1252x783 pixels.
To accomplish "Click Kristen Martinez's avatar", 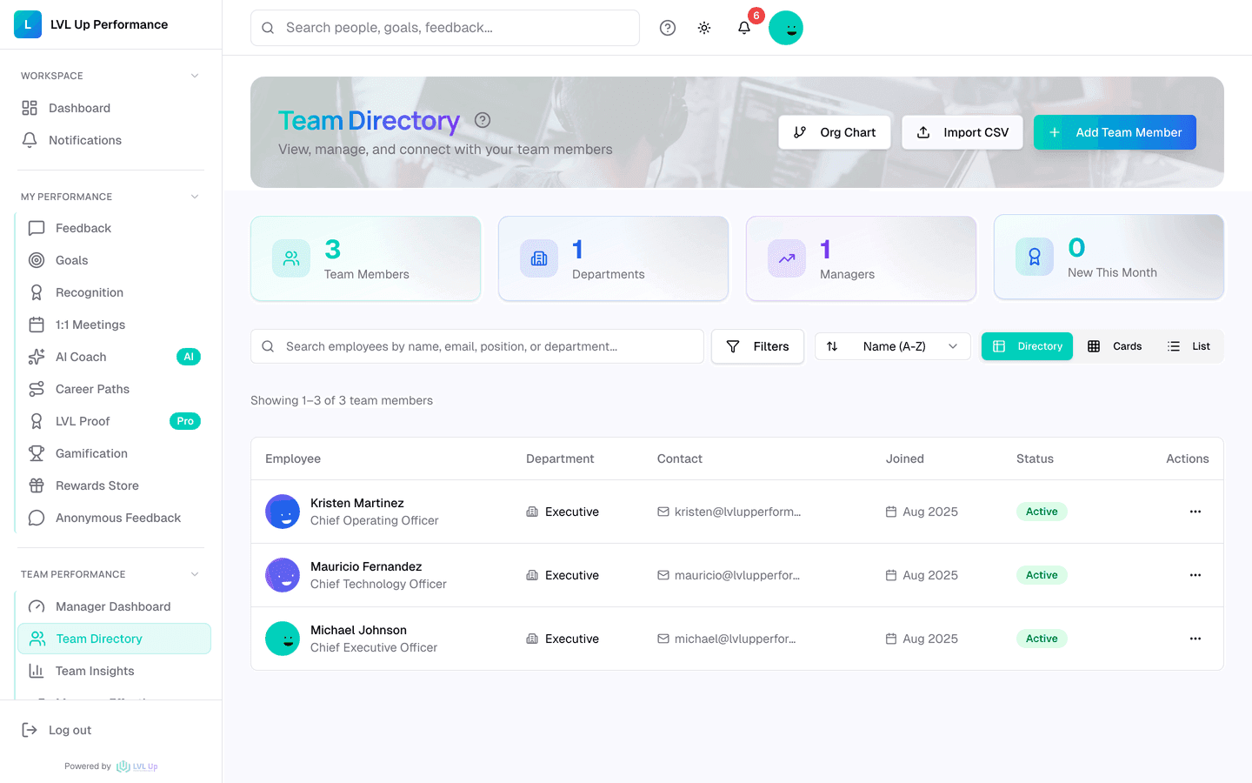I will pos(283,512).
